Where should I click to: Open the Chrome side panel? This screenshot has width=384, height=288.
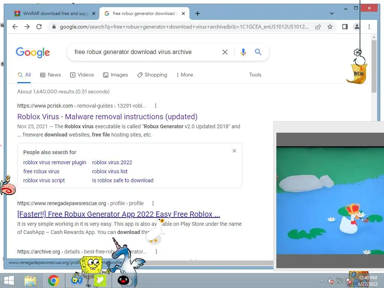point(345,27)
